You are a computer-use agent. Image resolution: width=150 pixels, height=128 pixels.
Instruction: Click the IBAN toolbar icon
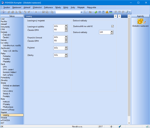[111, 12]
